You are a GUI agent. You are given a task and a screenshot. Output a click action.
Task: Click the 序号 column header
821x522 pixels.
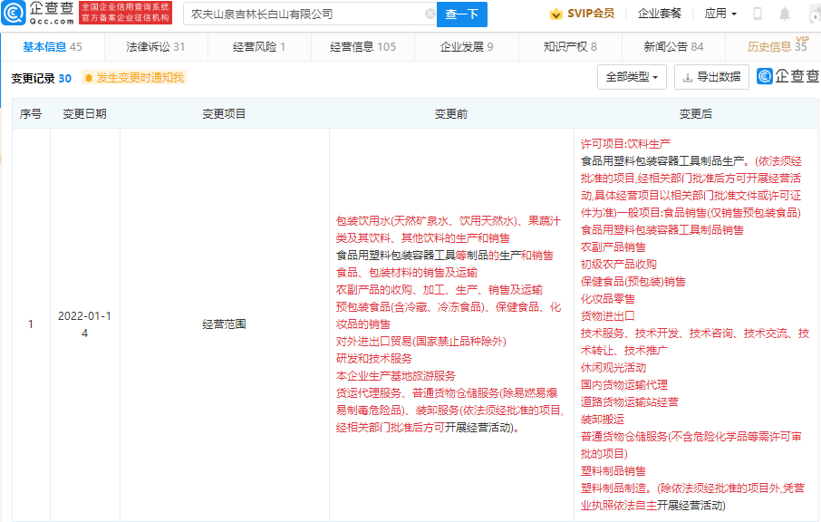[31, 113]
